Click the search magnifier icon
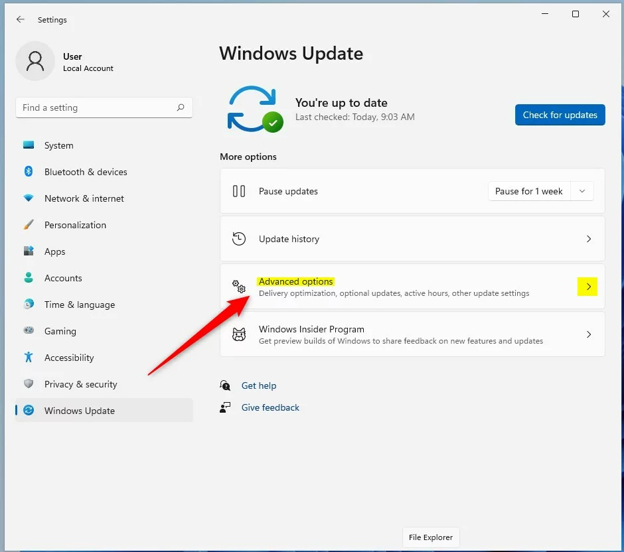Viewport: 624px width, 552px height. pos(181,107)
